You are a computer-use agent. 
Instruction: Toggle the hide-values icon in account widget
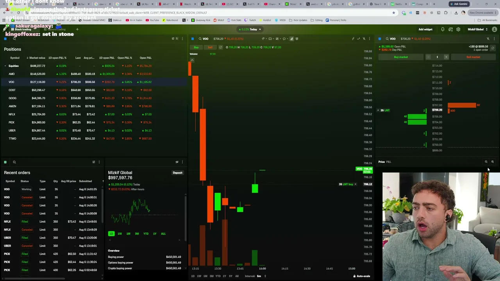[177, 162]
